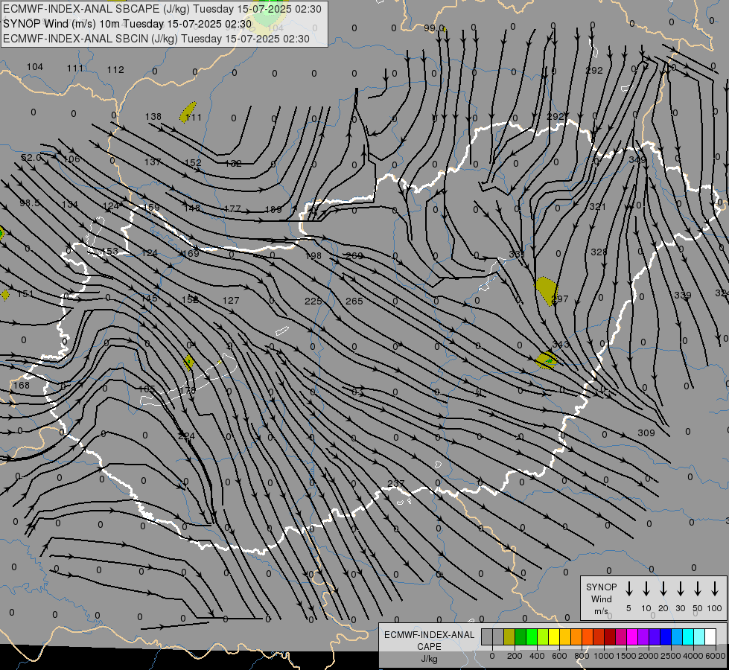Pick the bright magenta swatch in CAPE bar
This screenshot has width=729, height=670.
click(x=632, y=636)
